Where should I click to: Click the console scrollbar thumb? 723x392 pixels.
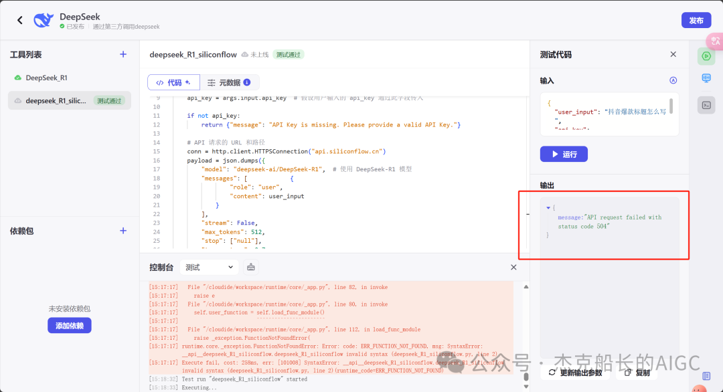tap(526, 377)
